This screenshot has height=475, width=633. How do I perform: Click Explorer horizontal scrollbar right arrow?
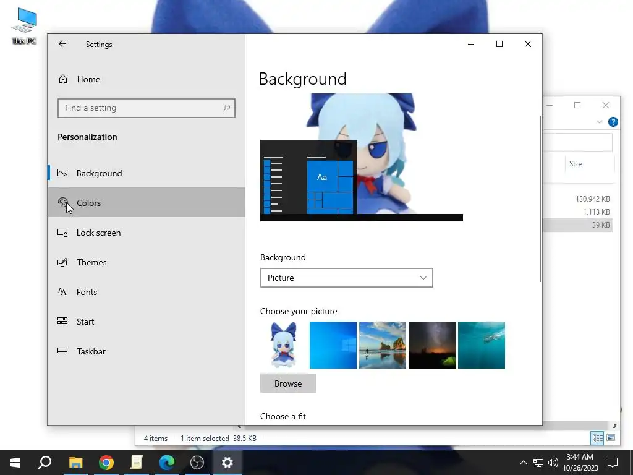tap(614, 426)
